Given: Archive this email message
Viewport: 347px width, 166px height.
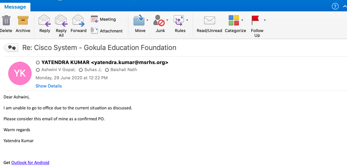Looking at the screenshot, I should [x=23, y=21].
